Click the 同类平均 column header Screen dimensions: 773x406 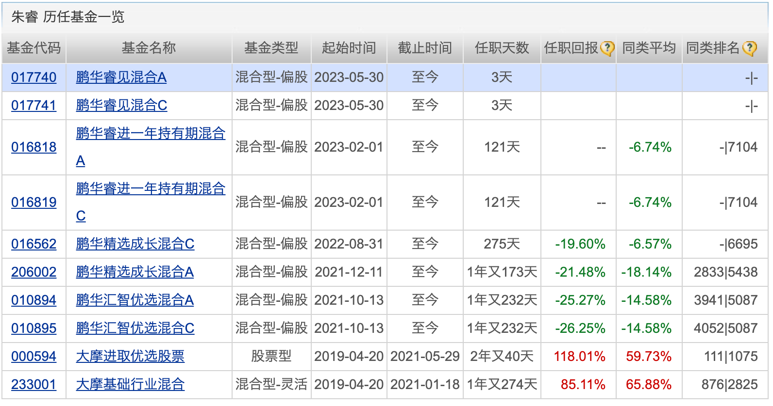[649, 48]
